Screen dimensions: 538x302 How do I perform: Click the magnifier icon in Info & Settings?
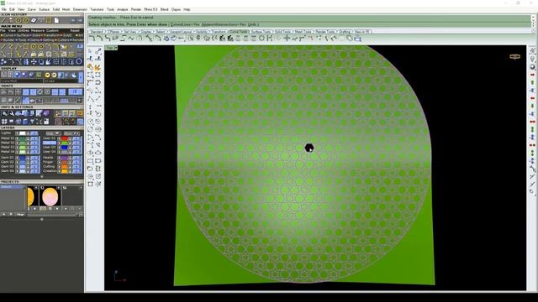[4, 114]
